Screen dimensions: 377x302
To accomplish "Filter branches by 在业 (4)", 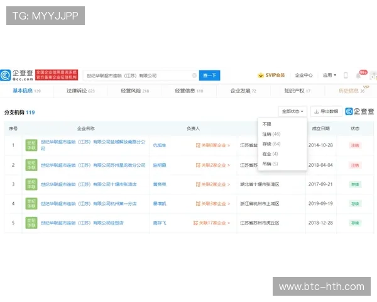I will (x=270, y=154).
